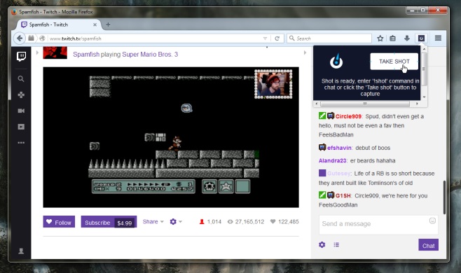Image resolution: width=461 pixels, height=273 pixels.
Task: Open chat settings gear below the message box
Action: (322, 244)
